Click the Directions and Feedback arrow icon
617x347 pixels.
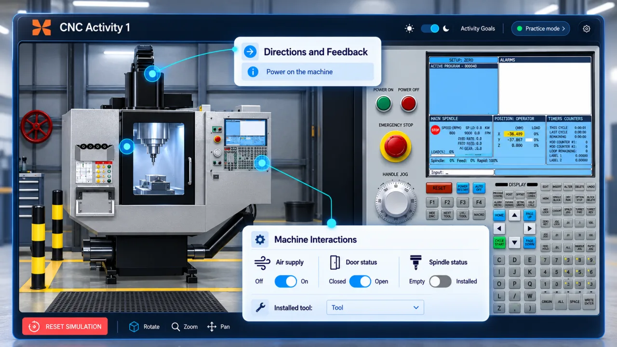coord(250,52)
